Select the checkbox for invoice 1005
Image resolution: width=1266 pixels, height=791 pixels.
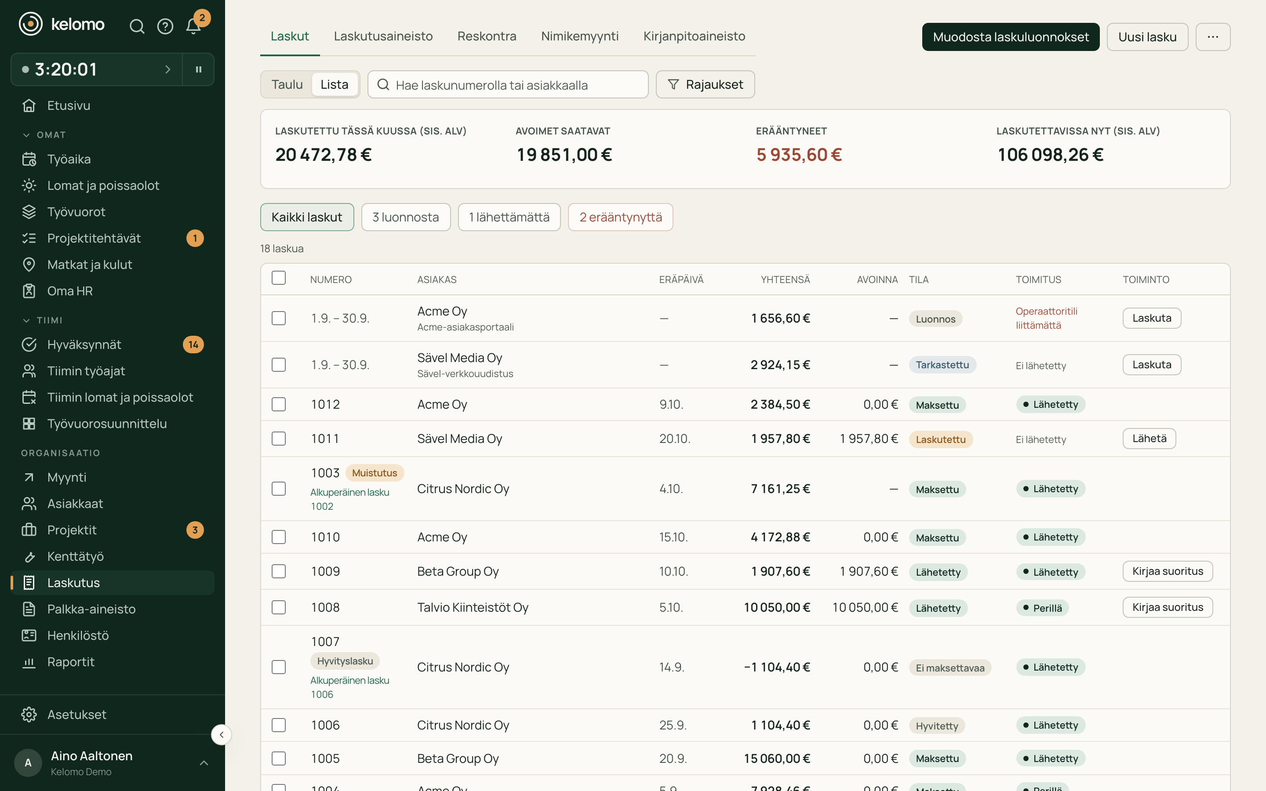(279, 758)
